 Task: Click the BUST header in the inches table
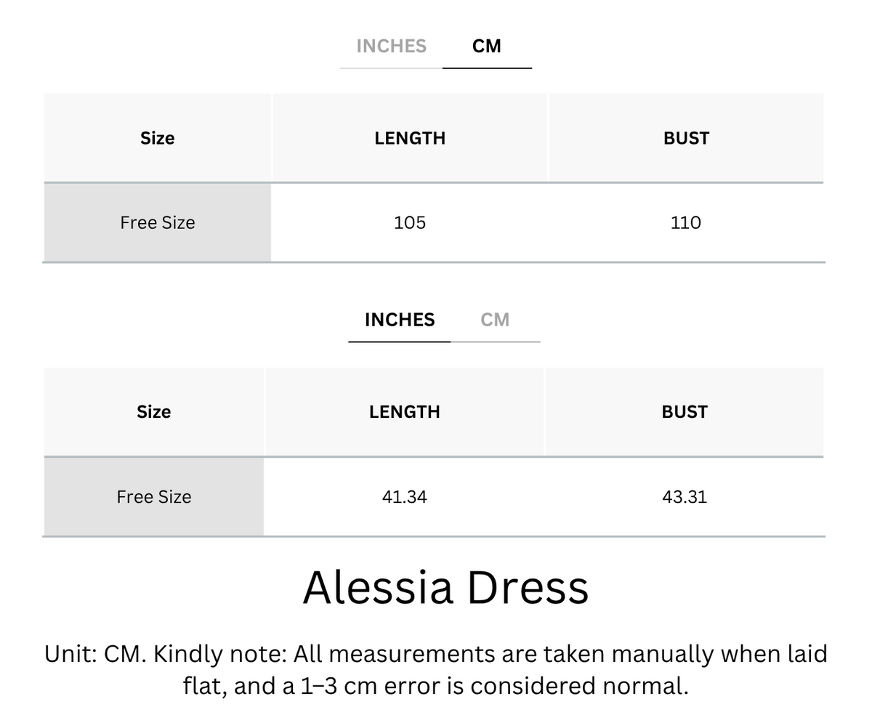coord(685,412)
